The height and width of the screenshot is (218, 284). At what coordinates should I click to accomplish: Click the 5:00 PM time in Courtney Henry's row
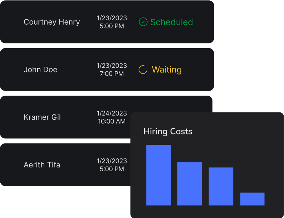click(x=112, y=26)
